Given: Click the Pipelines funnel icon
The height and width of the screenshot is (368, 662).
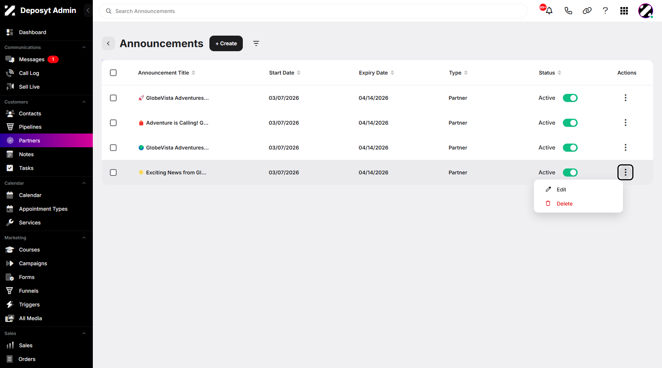Looking at the screenshot, I should click(x=10, y=127).
